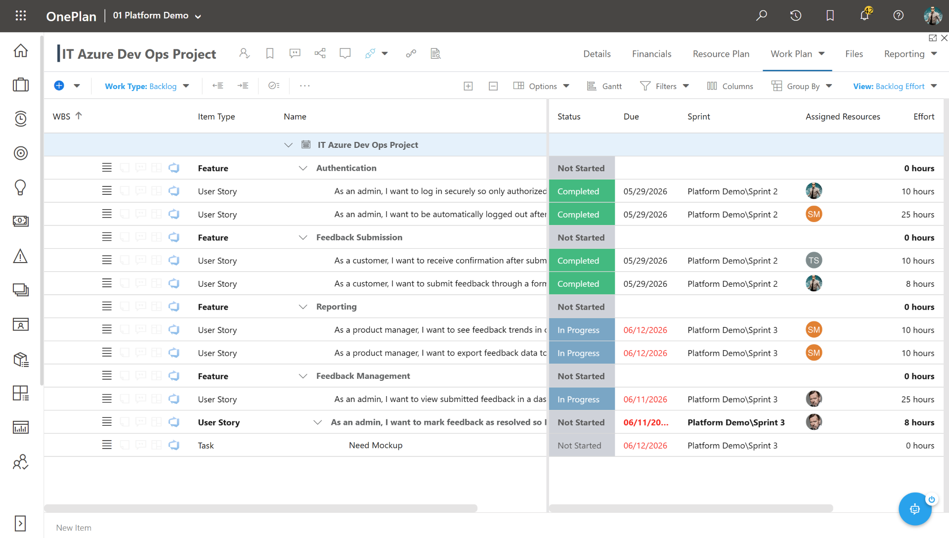Outdent the selected item
This screenshot has width=949, height=538.
218,86
